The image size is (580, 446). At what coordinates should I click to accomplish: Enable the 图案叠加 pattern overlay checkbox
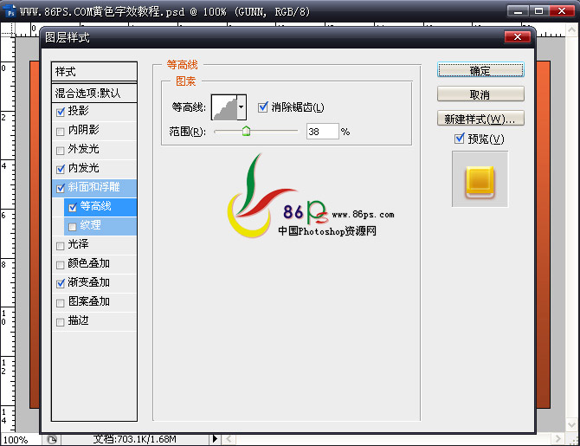pyautogui.click(x=61, y=303)
